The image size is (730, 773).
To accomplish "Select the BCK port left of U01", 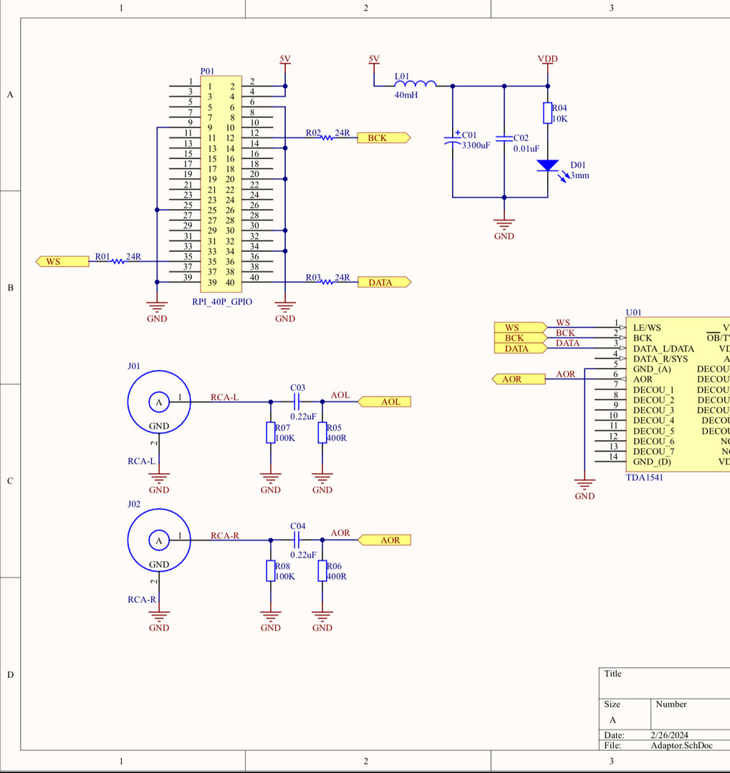I will [520, 338].
